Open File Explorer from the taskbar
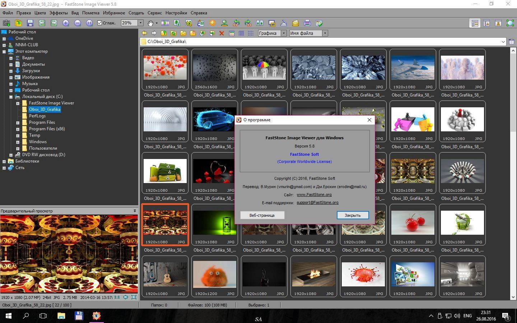The height and width of the screenshot is (323, 517). pos(61,316)
